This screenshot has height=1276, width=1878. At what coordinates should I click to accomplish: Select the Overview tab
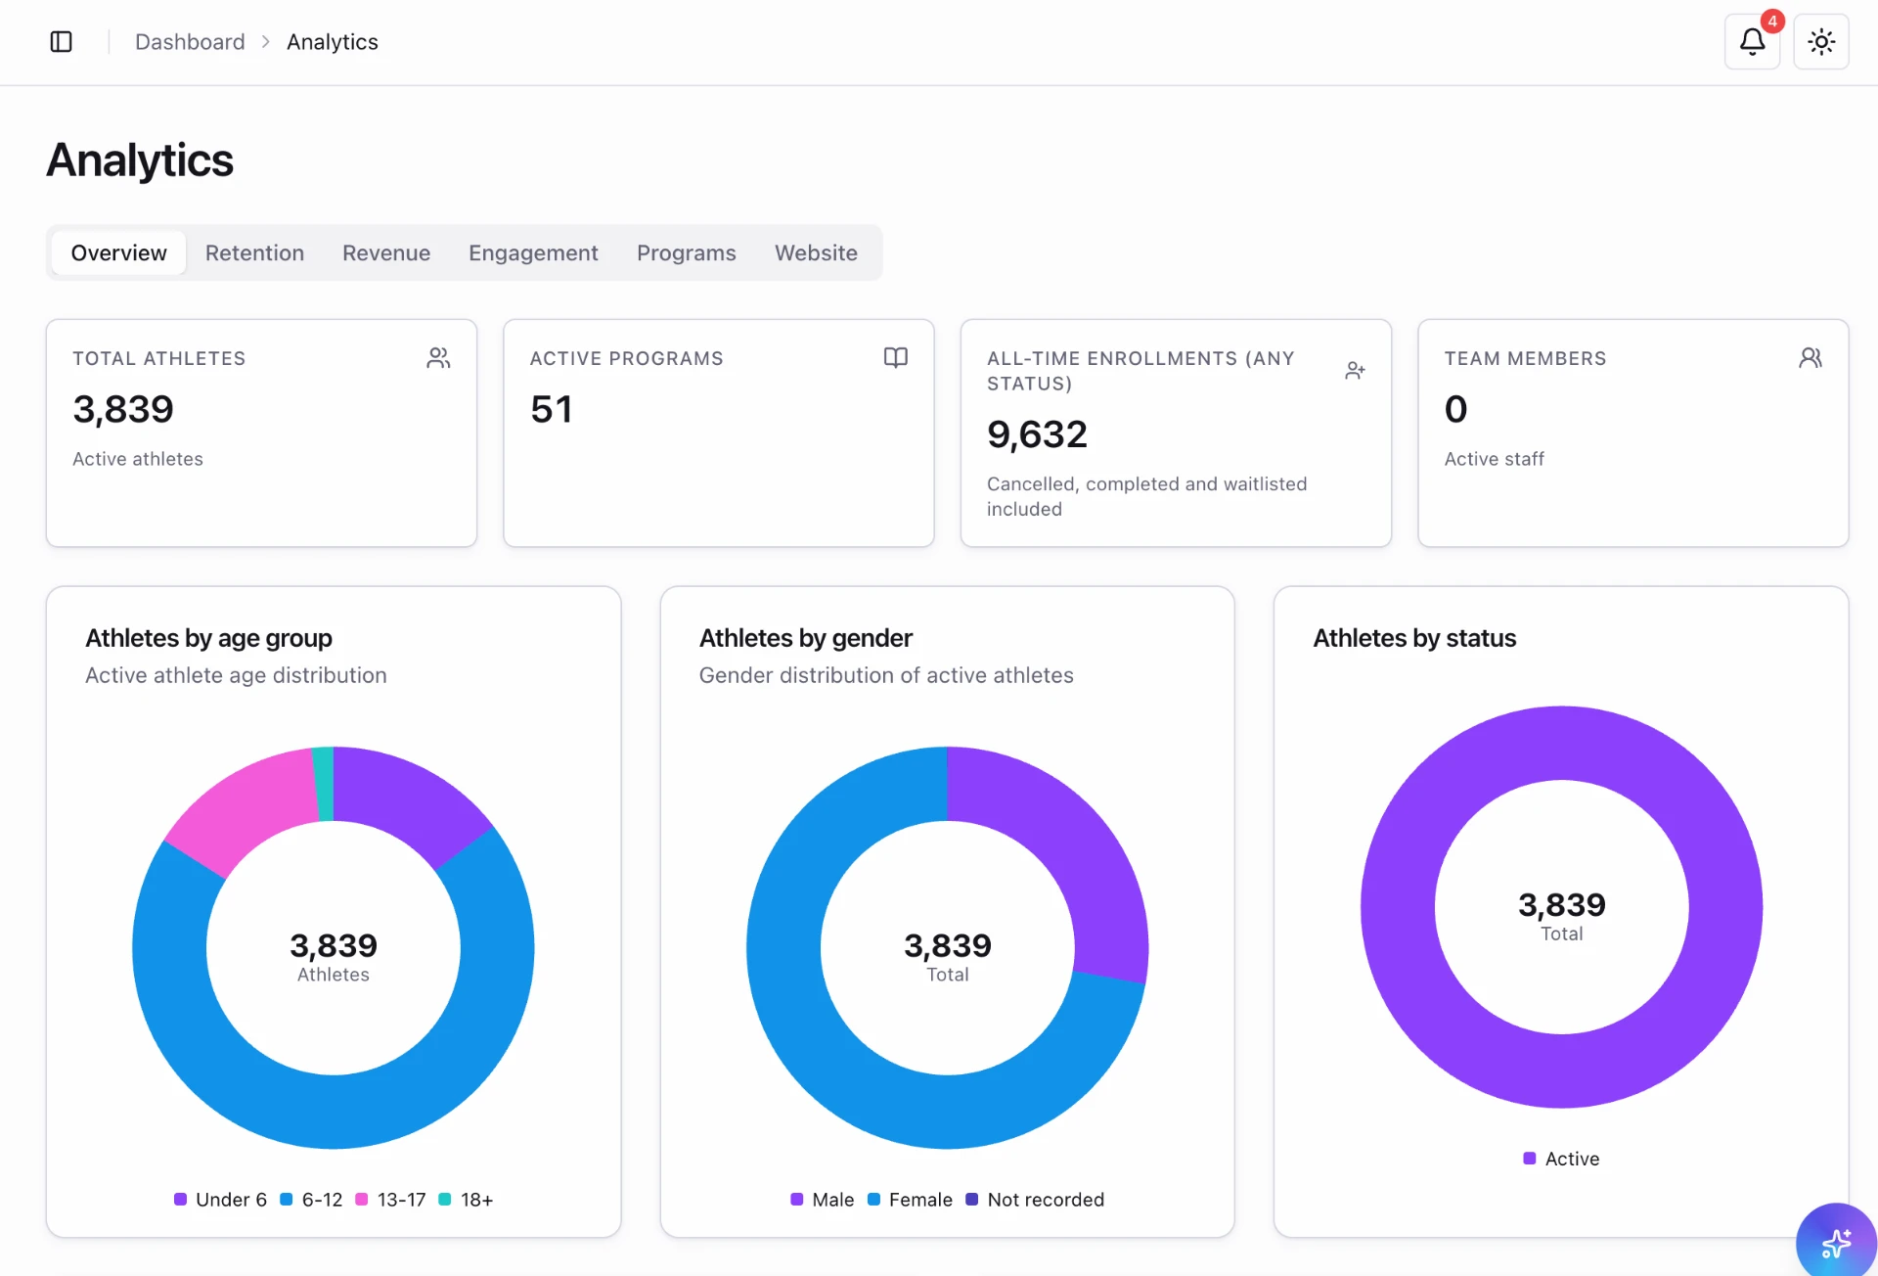pyautogui.click(x=118, y=252)
